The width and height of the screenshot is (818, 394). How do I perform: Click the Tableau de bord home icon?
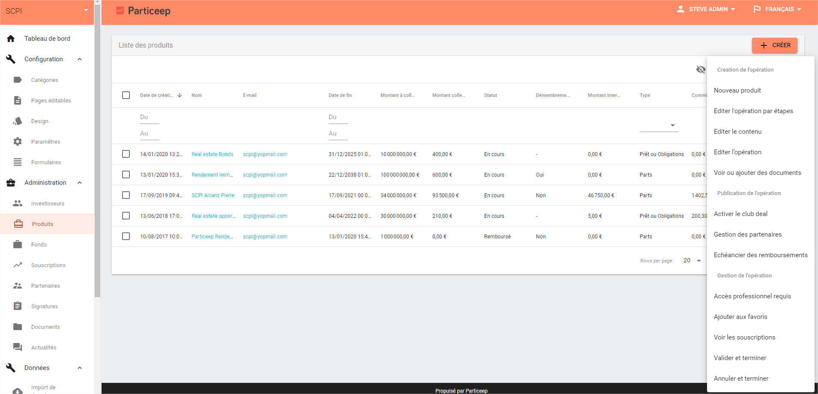[11, 39]
